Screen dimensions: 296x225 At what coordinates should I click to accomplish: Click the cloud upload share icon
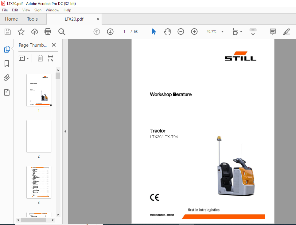35,32
